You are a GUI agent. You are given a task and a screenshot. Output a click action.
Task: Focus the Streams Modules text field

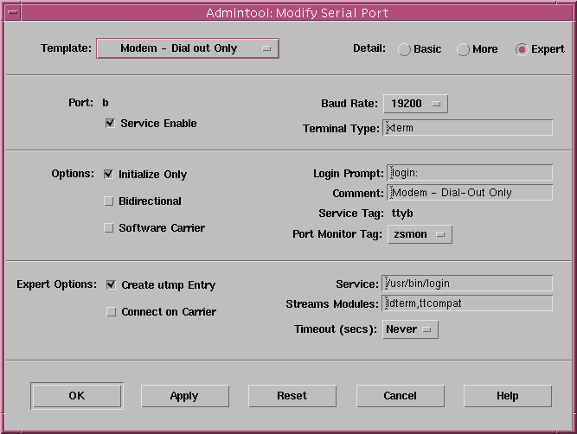(x=467, y=303)
